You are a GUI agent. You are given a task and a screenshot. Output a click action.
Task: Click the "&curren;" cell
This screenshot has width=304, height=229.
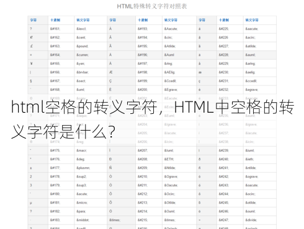91,55
